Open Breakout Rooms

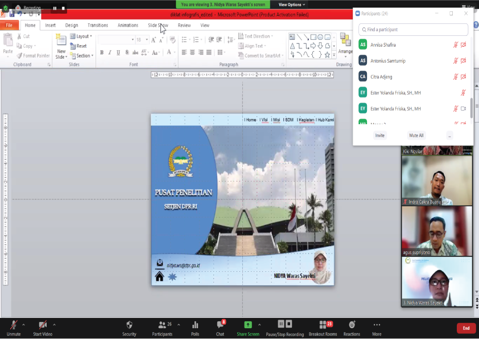point(323,328)
